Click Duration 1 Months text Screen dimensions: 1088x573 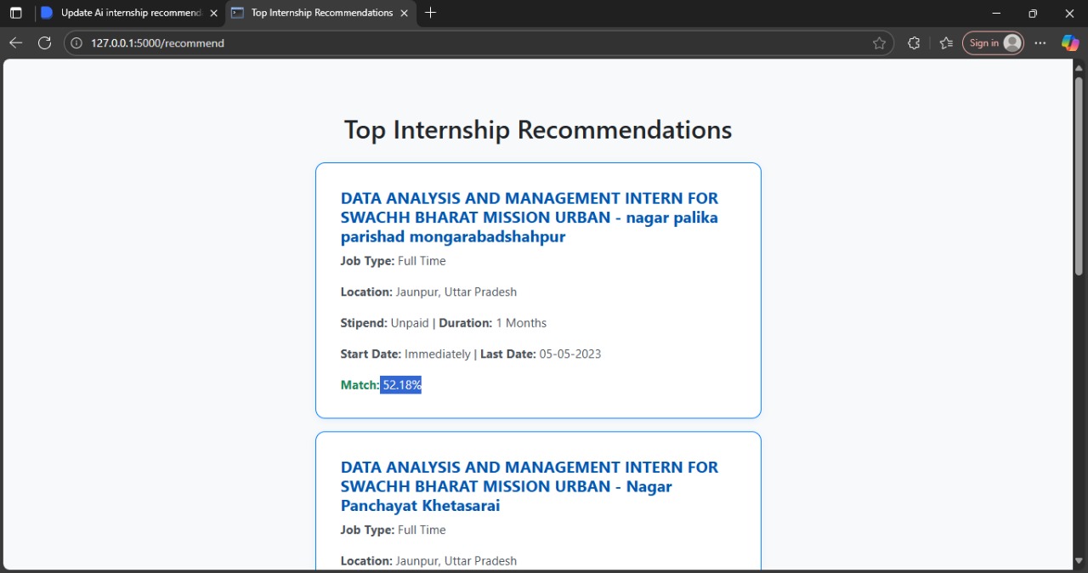coord(493,323)
